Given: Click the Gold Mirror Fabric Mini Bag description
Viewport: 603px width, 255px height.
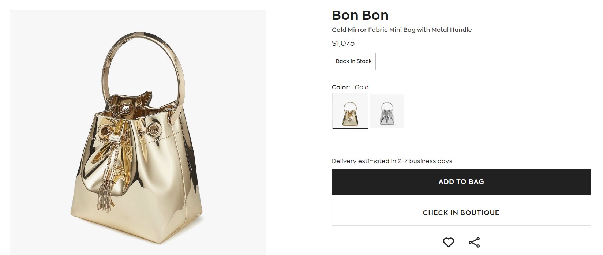Looking at the screenshot, I should point(401,30).
